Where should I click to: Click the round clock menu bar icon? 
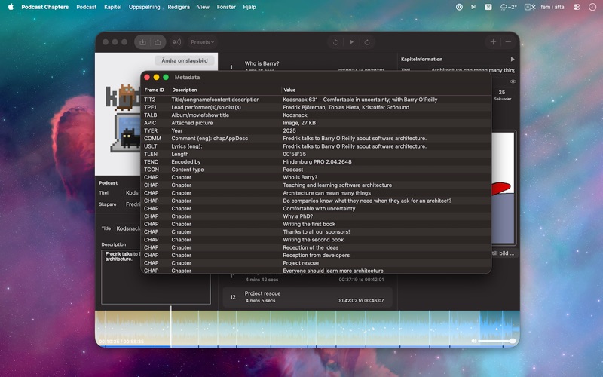[592, 7]
